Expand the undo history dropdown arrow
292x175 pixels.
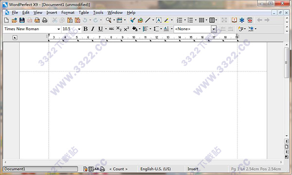point(90,20)
